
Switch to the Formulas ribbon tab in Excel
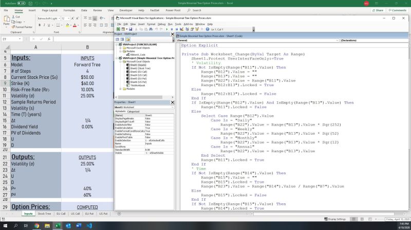pyautogui.click(x=69, y=10)
